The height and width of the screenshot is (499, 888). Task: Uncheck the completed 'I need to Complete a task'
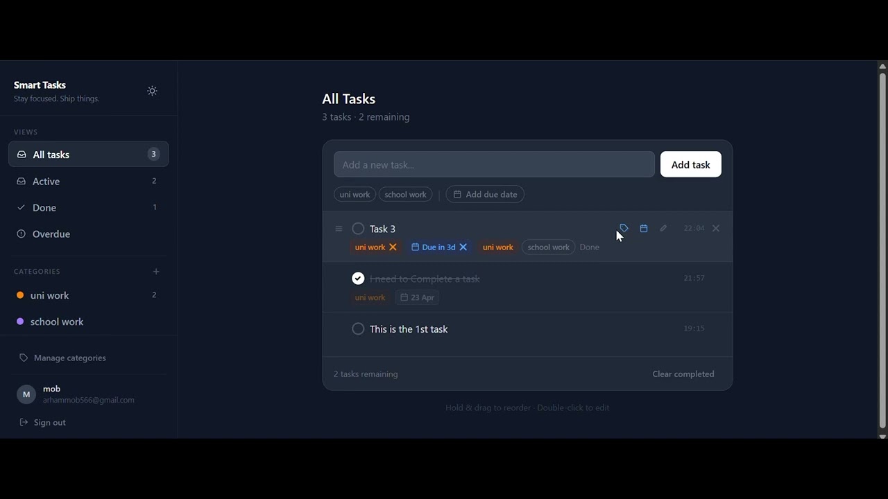358,279
